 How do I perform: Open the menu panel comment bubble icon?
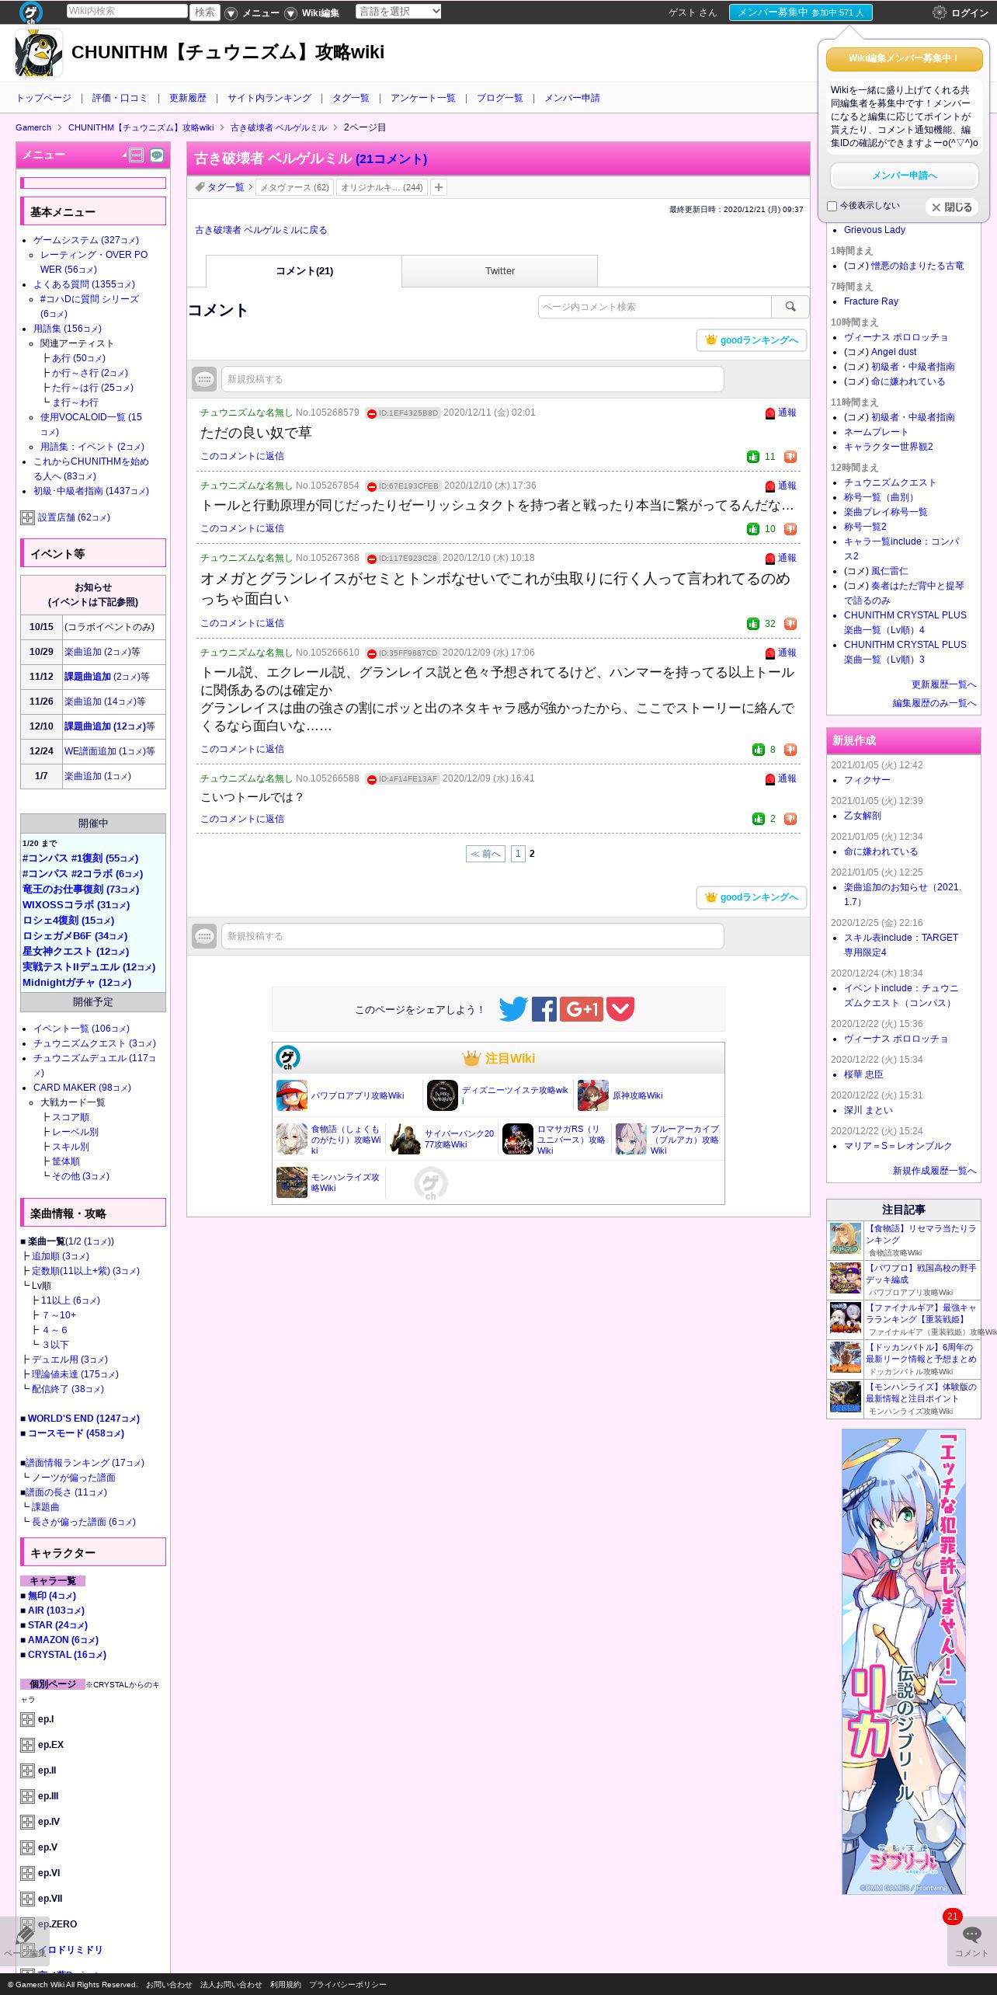point(157,155)
